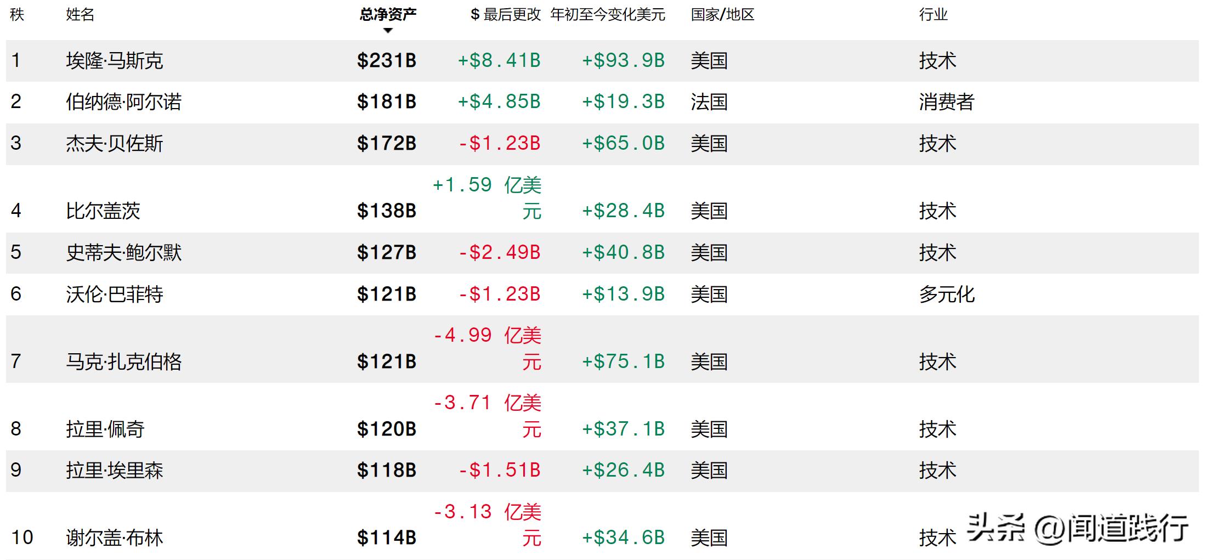Viewport: 1205px width, 560px height.
Task: Click the 头条 @闻道践行 watermark
Action: coord(1077,528)
